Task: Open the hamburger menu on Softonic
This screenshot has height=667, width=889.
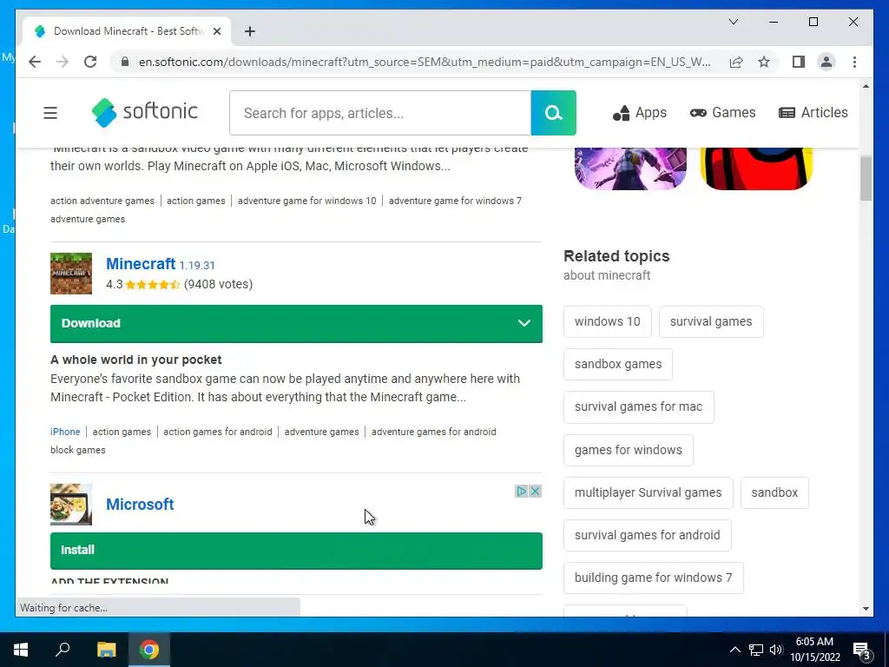Action: click(50, 113)
